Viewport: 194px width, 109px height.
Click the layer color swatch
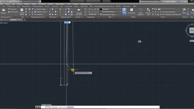(159, 9)
